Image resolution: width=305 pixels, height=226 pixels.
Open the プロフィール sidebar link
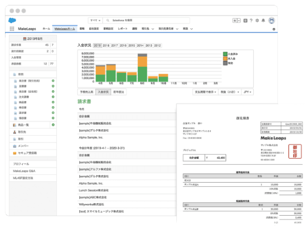click(21, 164)
